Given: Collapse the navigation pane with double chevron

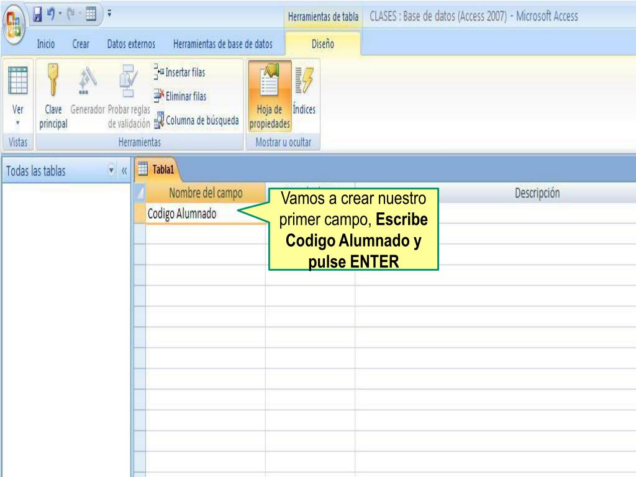Looking at the screenshot, I should point(124,171).
